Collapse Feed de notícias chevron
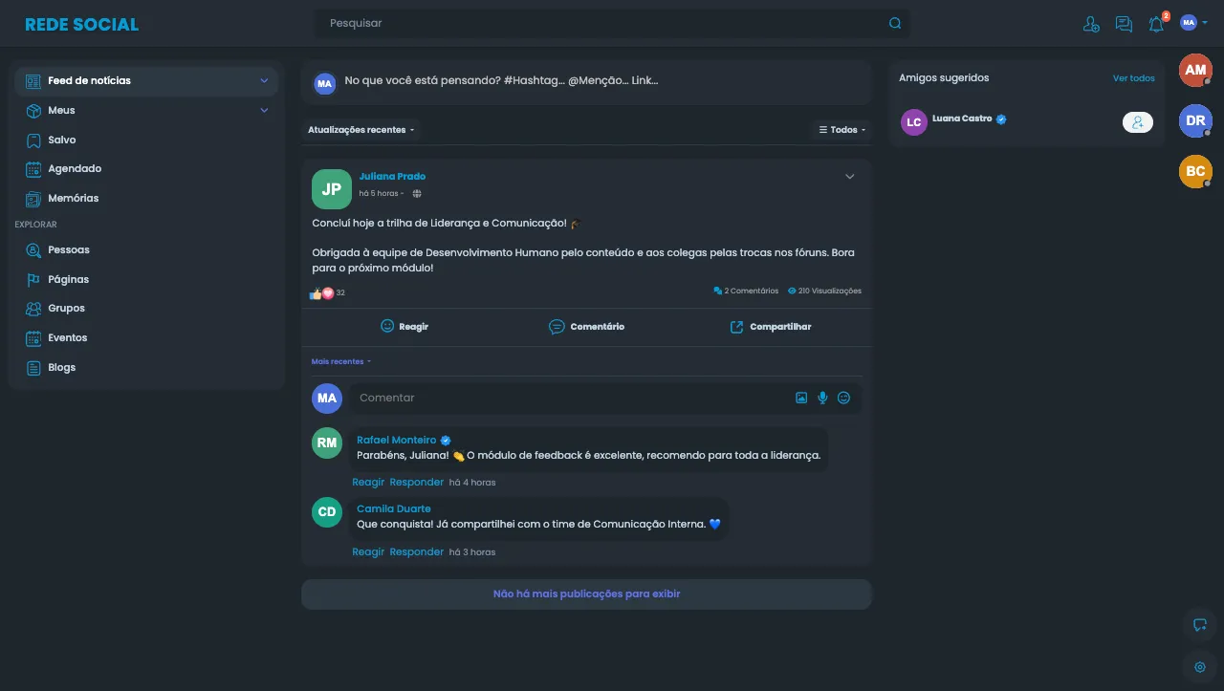The image size is (1224, 691). 264,80
